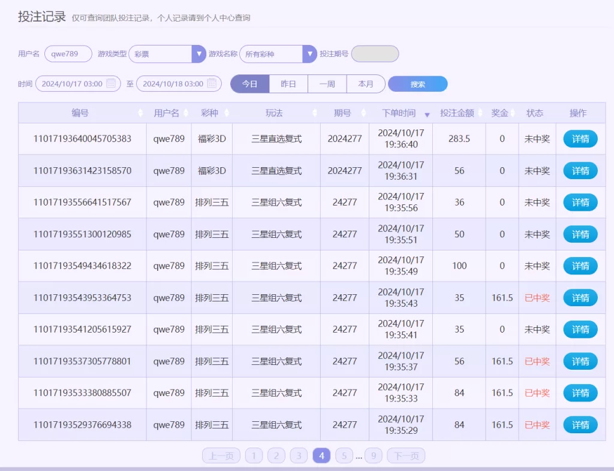This screenshot has height=471, width=614.
Task: Jump to page 2
Action: pyautogui.click(x=276, y=456)
